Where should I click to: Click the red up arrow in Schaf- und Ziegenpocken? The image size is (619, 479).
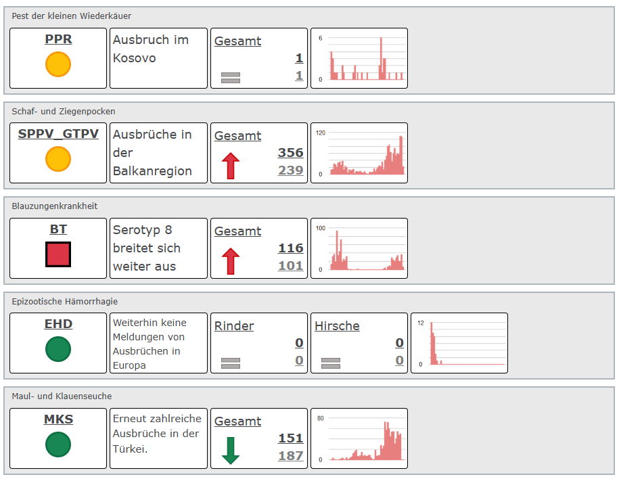231,166
